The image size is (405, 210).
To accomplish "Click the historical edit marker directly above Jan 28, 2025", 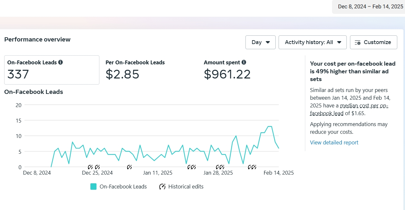I will (218, 167).
